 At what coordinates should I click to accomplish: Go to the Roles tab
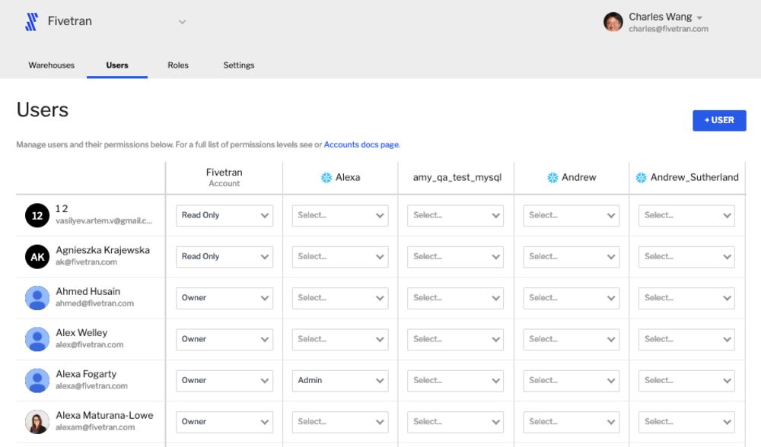178,65
